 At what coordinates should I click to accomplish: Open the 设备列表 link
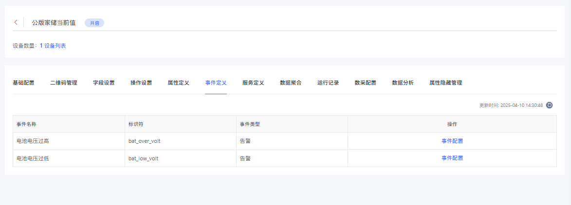pos(55,46)
